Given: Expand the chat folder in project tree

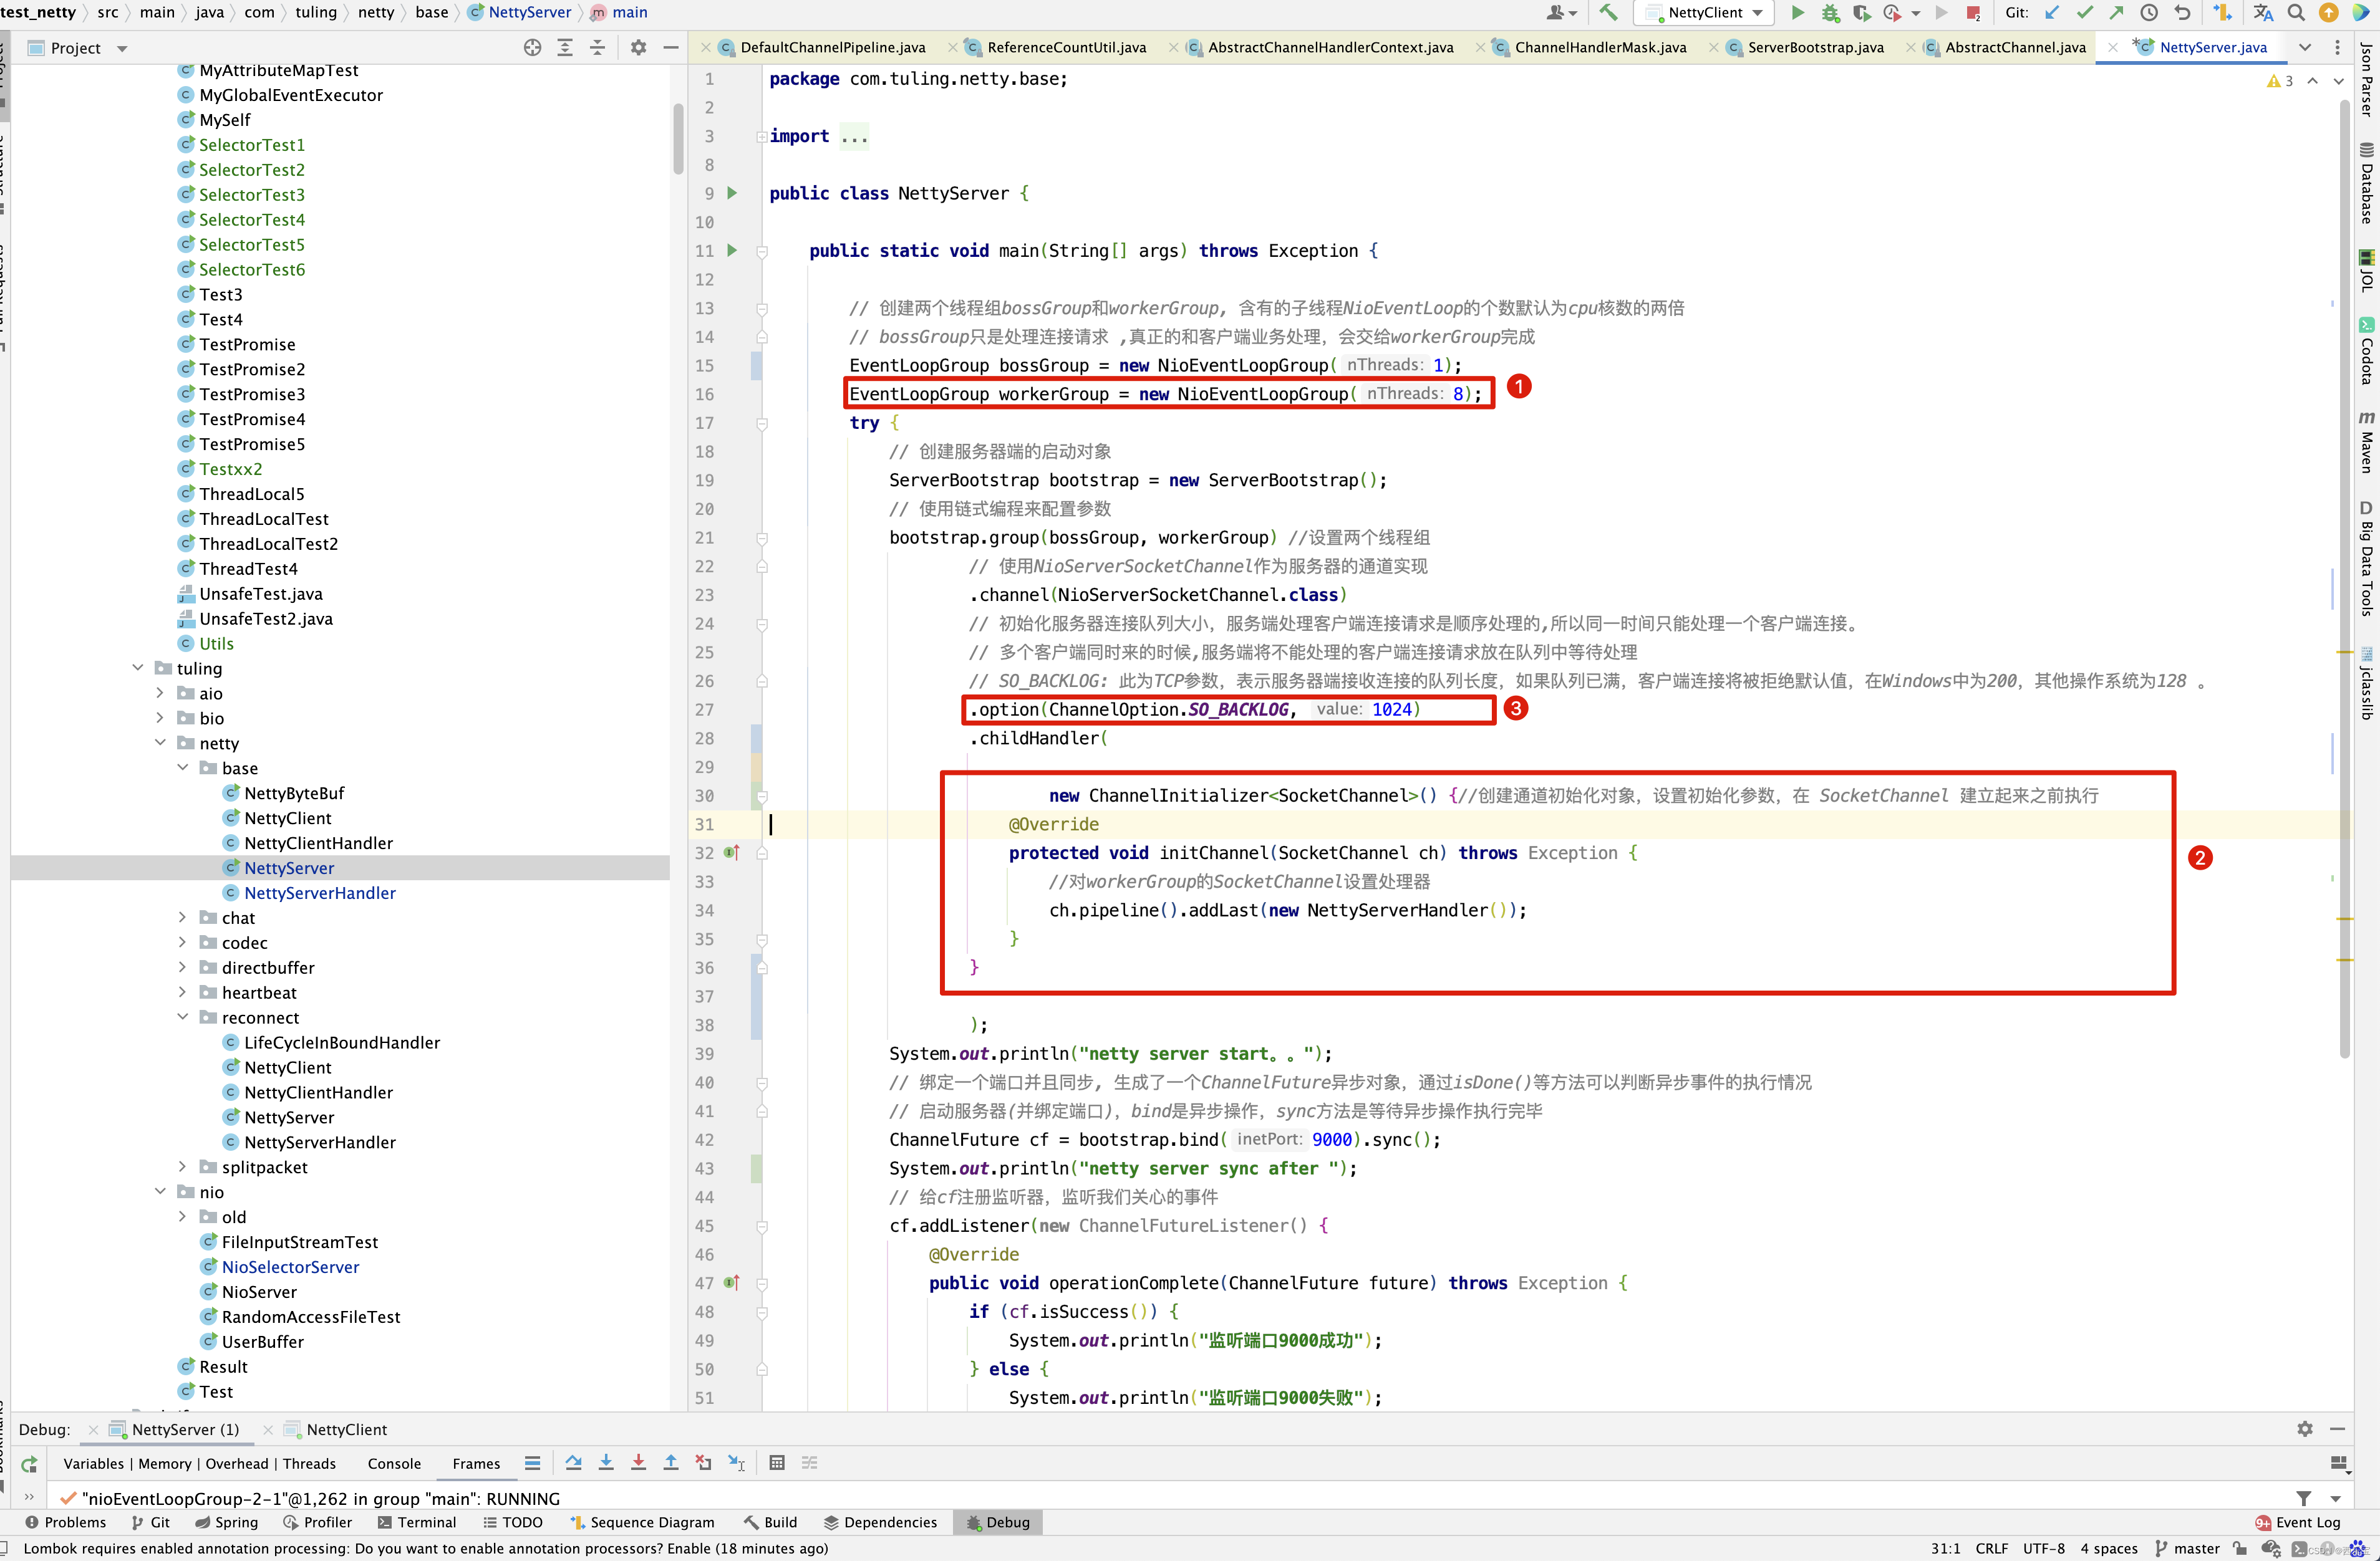Looking at the screenshot, I should (182, 918).
